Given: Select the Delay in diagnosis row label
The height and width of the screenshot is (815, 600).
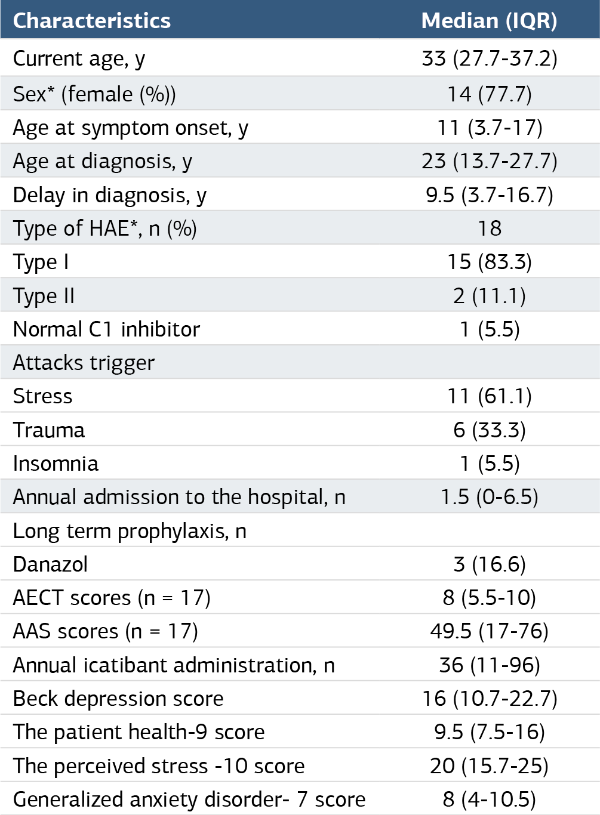Looking at the screenshot, I should point(110,195).
